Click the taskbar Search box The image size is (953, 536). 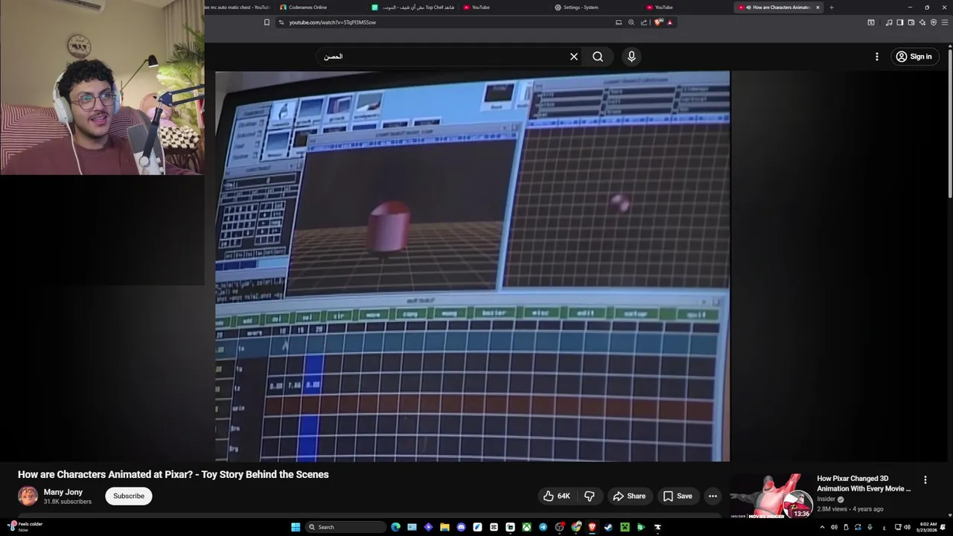(x=345, y=527)
